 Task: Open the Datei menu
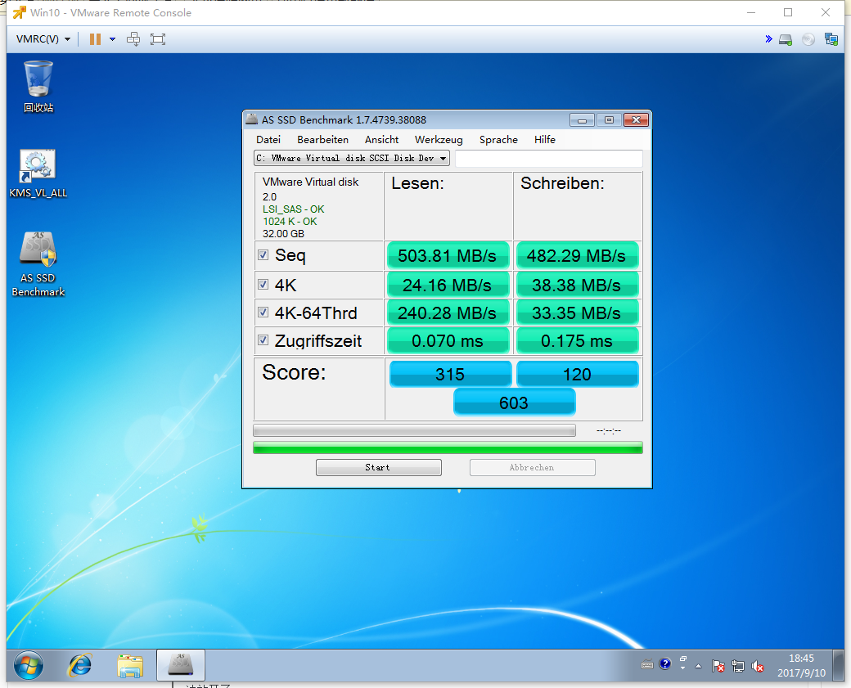pyautogui.click(x=268, y=140)
